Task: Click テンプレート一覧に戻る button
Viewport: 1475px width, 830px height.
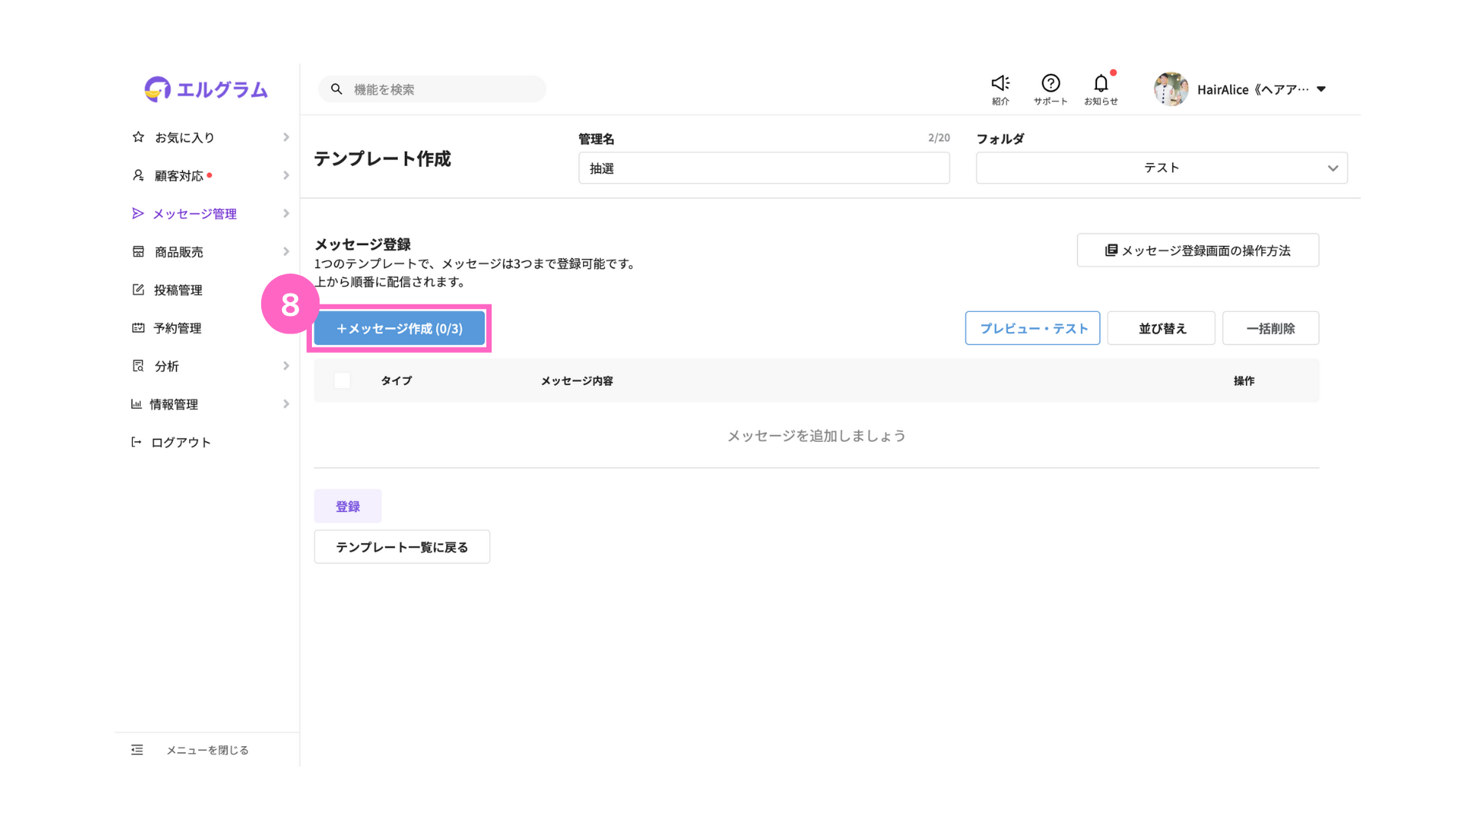Action: 402,546
